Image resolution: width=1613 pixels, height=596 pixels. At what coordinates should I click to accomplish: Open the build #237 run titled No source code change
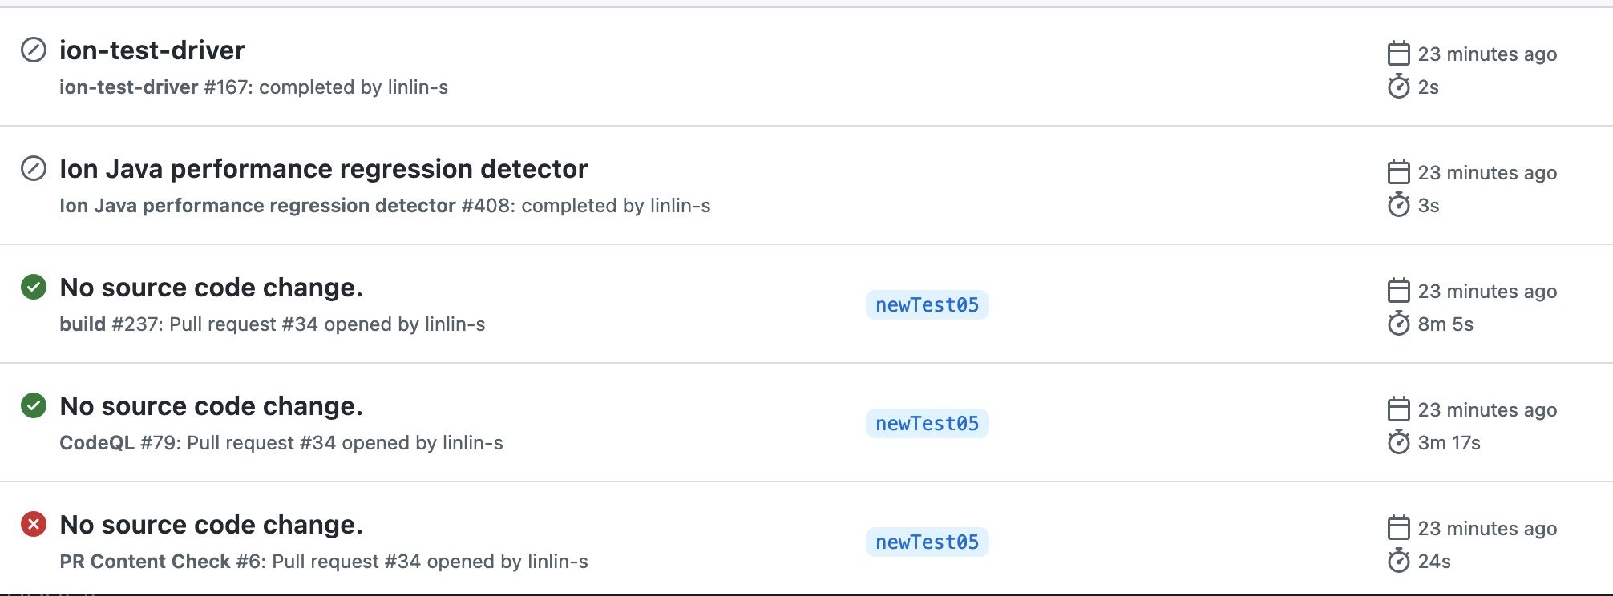pos(212,288)
